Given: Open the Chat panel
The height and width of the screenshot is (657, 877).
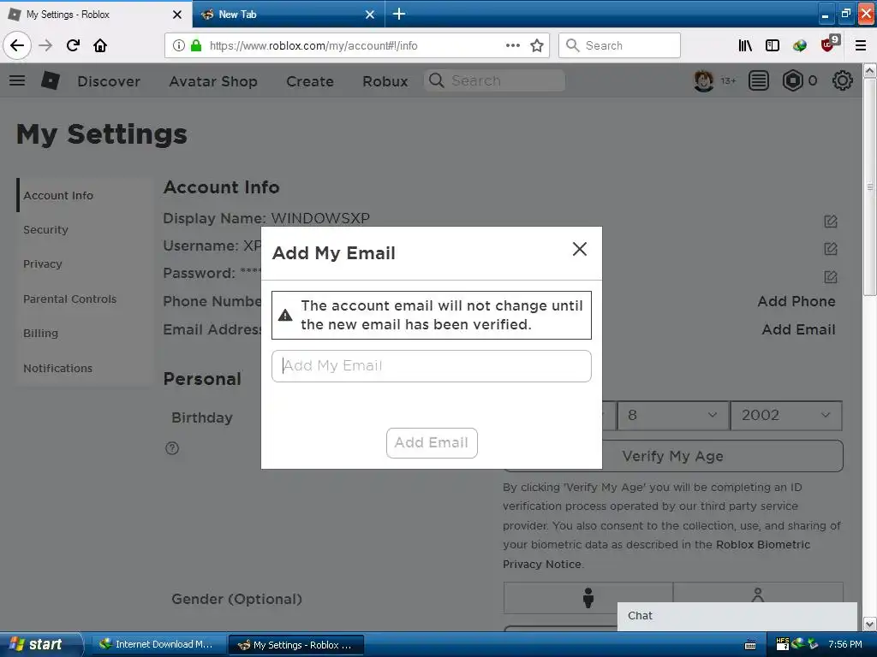Looking at the screenshot, I should pos(737,616).
